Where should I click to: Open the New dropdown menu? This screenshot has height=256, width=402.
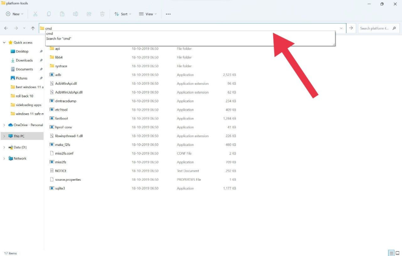(14, 14)
